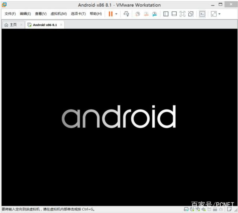Open the snapshot manager
Screen dimensions: 238x213
pyautogui.click(x=154, y=14)
